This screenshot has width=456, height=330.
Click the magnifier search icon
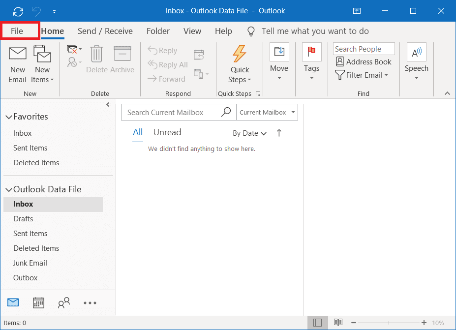(226, 112)
